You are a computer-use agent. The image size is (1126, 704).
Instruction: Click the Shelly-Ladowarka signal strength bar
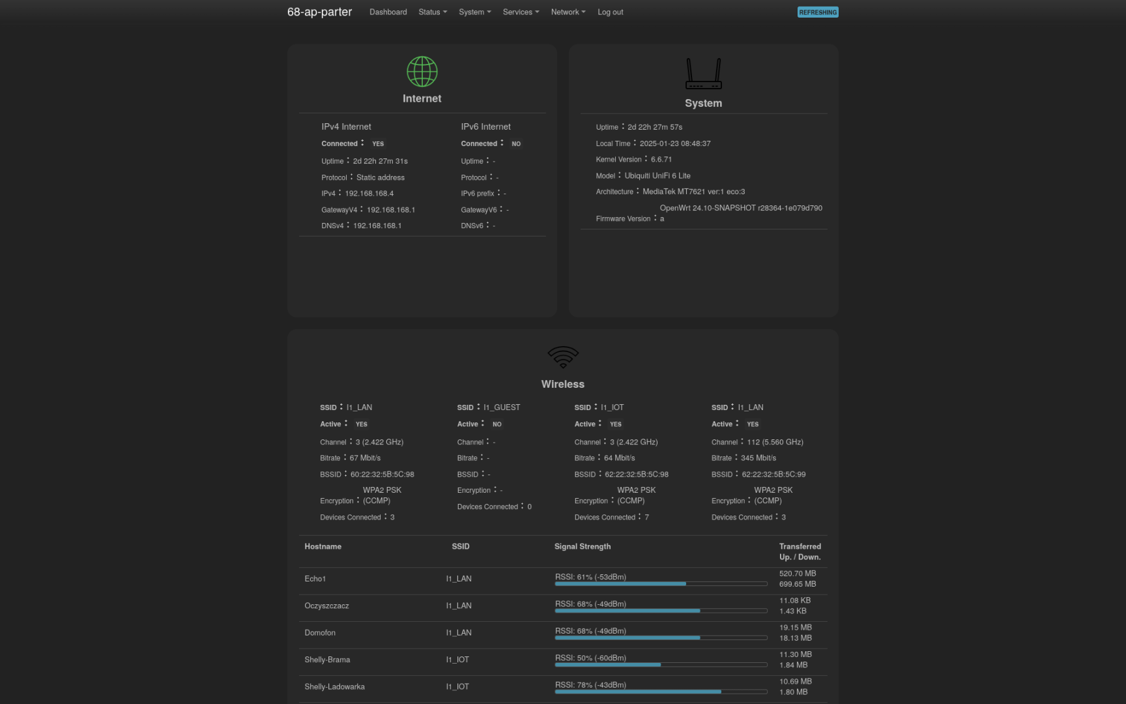click(x=660, y=691)
